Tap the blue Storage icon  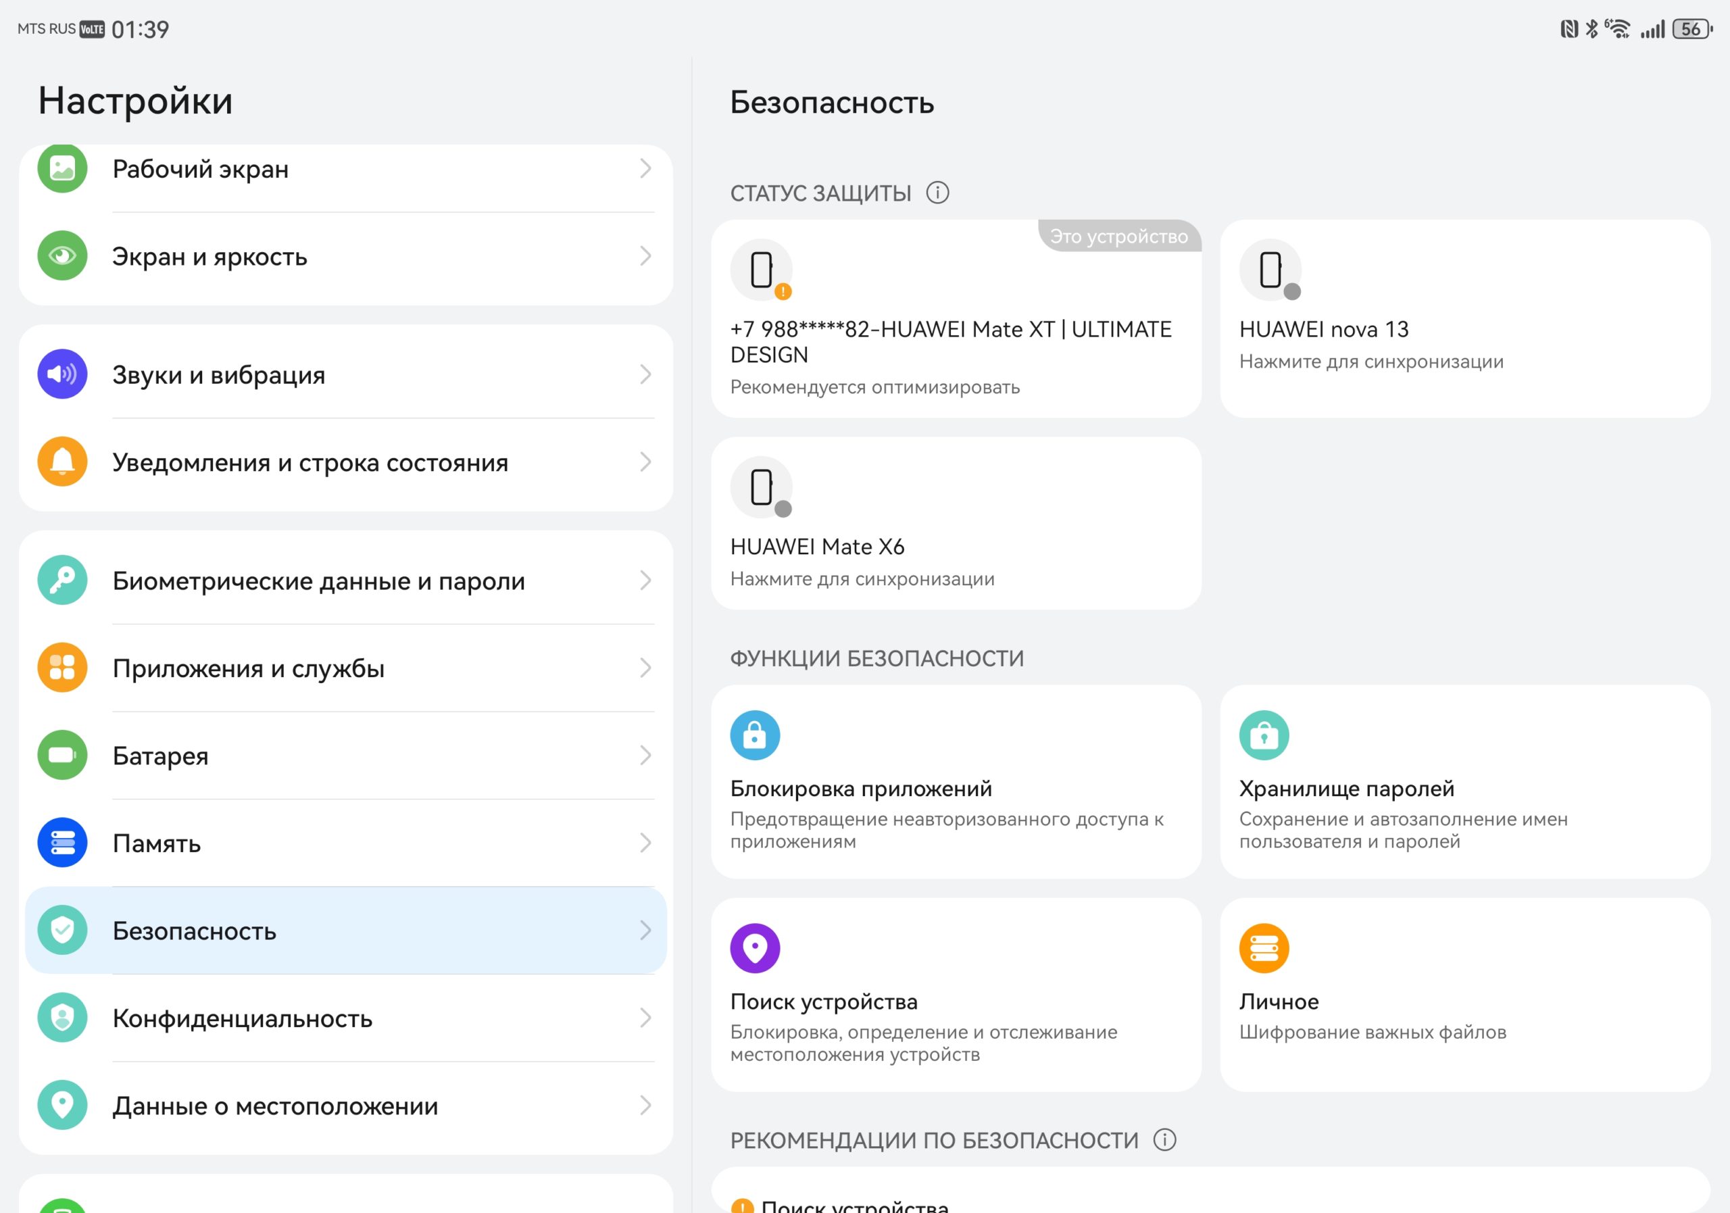point(63,842)
